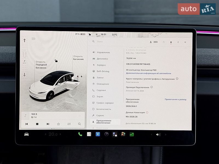Open Дополнительная информация об автомобиле link
Screen dimensions: 219x164
(148, 73)
